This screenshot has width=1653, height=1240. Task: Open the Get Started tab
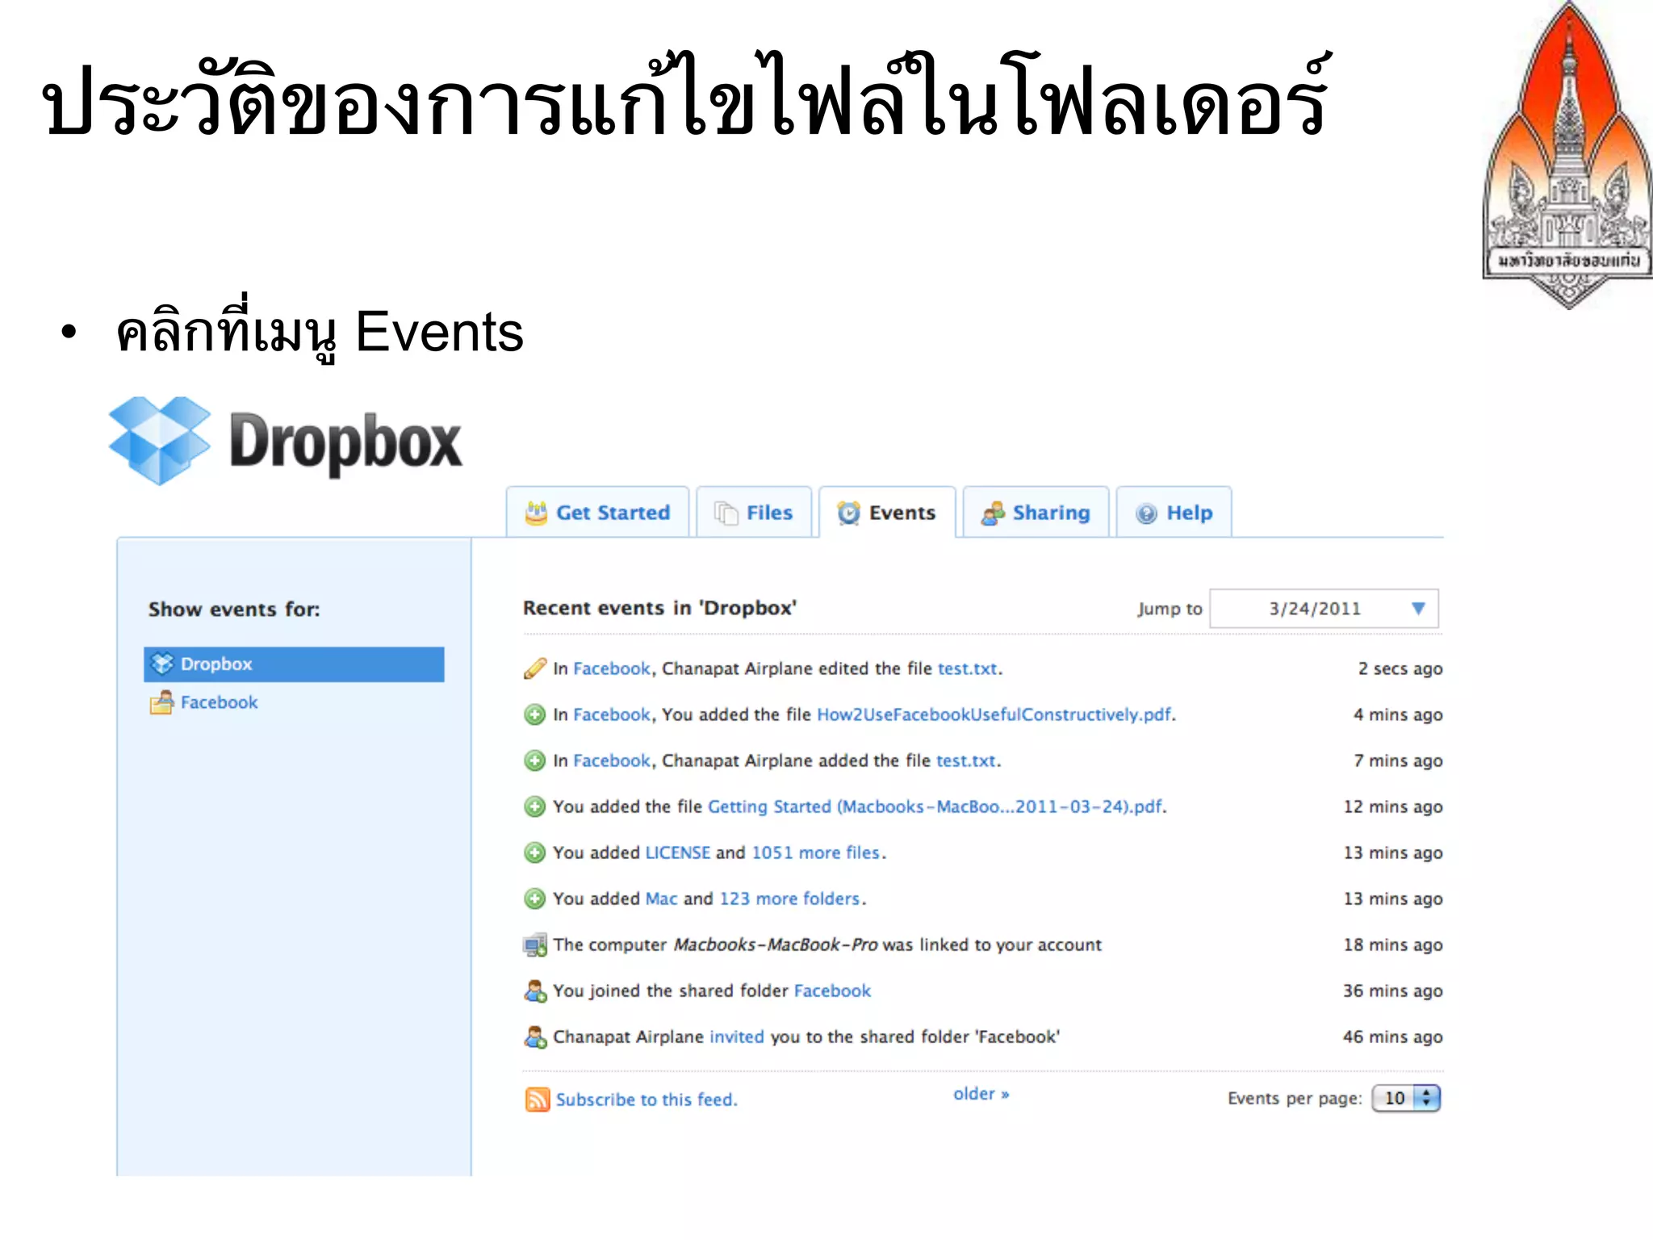[x=597, y=512]
